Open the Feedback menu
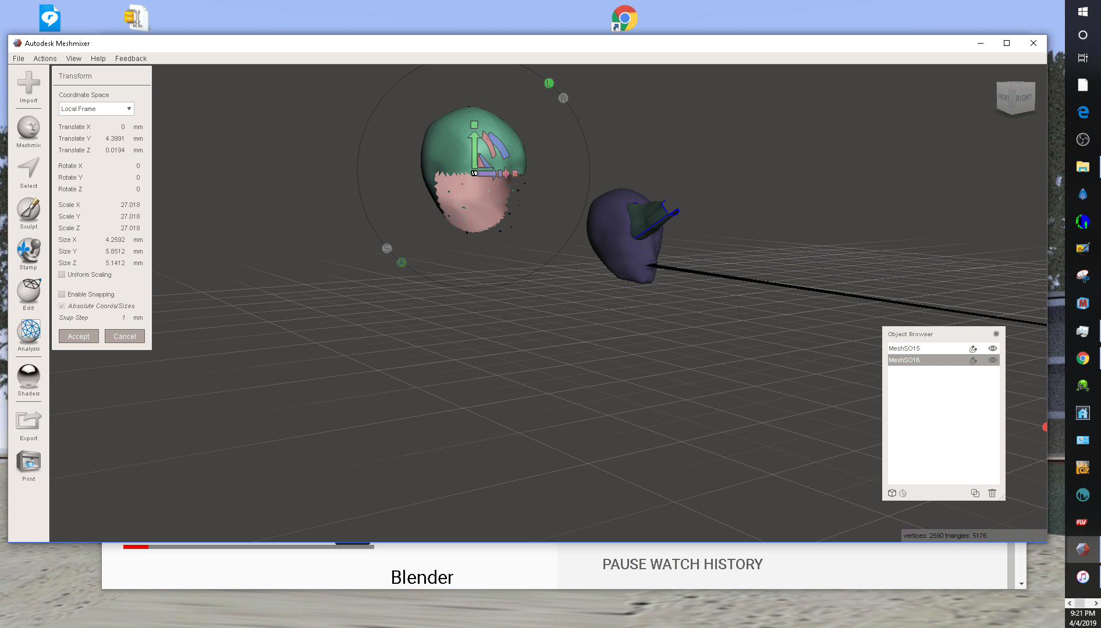The image size is (1101, 628). 130,58
